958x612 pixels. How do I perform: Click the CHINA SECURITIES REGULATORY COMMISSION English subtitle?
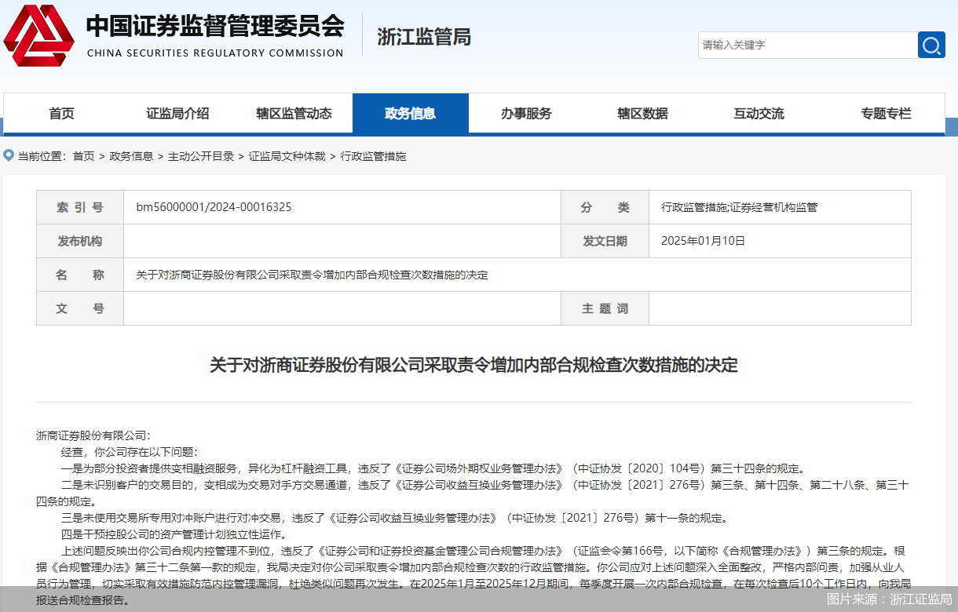coord(215,53)
